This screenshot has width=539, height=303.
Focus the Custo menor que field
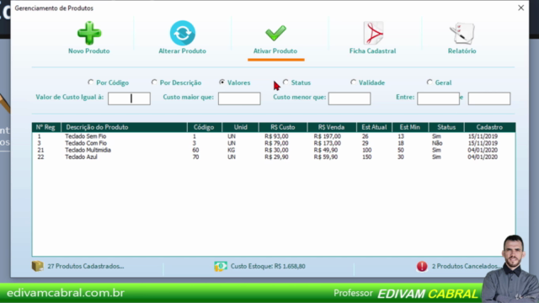coord(350,98)
